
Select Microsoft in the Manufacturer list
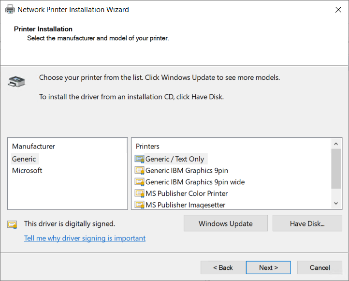[27, 170]
